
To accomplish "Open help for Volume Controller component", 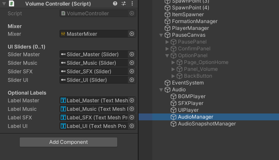I will coord(115,3).
